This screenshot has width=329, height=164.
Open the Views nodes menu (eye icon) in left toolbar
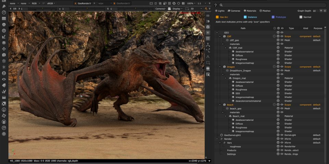4,79
